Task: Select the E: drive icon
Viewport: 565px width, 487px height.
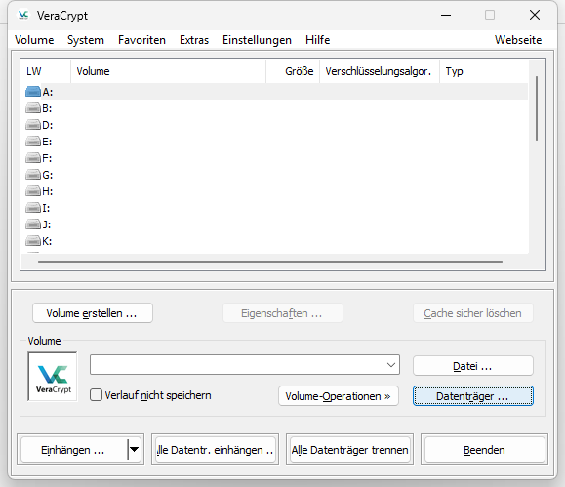Action: point(33,142)
